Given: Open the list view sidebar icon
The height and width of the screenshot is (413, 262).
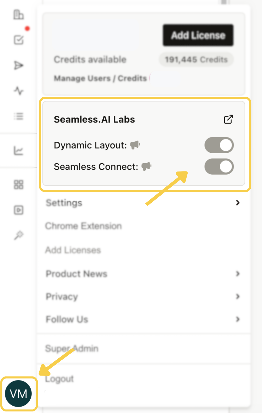Looking at the screenshot, I should [x=18, y=116].
